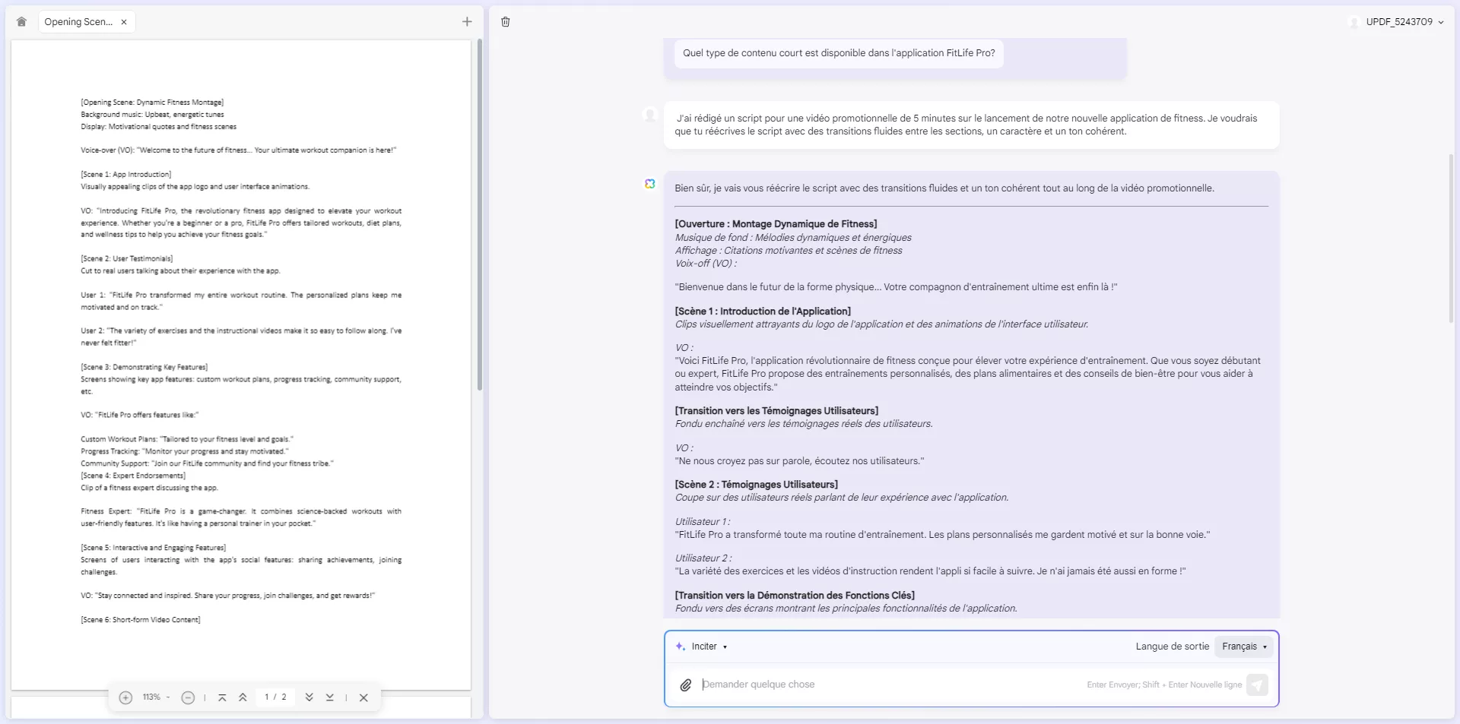Click the reply line 'Bien sûr, je vais vous réécrire'
The width and height of the screenshot is (1460, 724).
tap(944, 188)
